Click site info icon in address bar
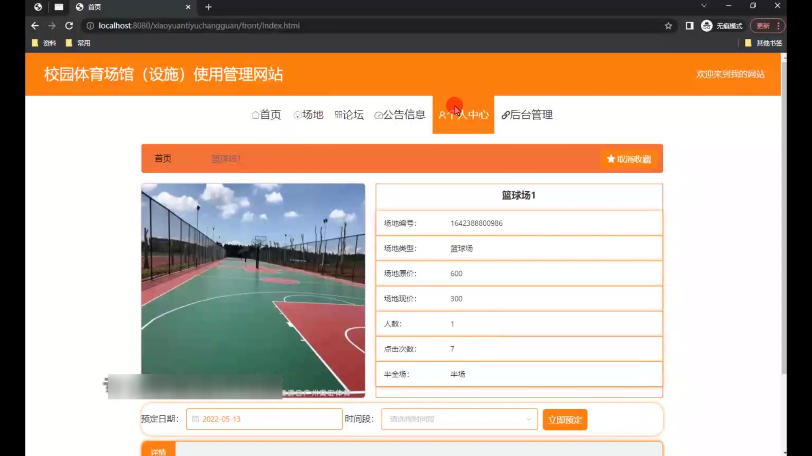Viewport: 812px width, 456px height. click(x=90, y=26)
